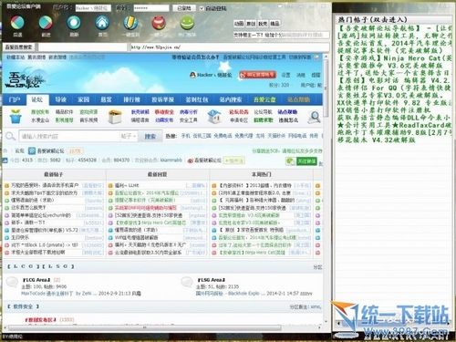Click the forum search input box

(69, 136)
